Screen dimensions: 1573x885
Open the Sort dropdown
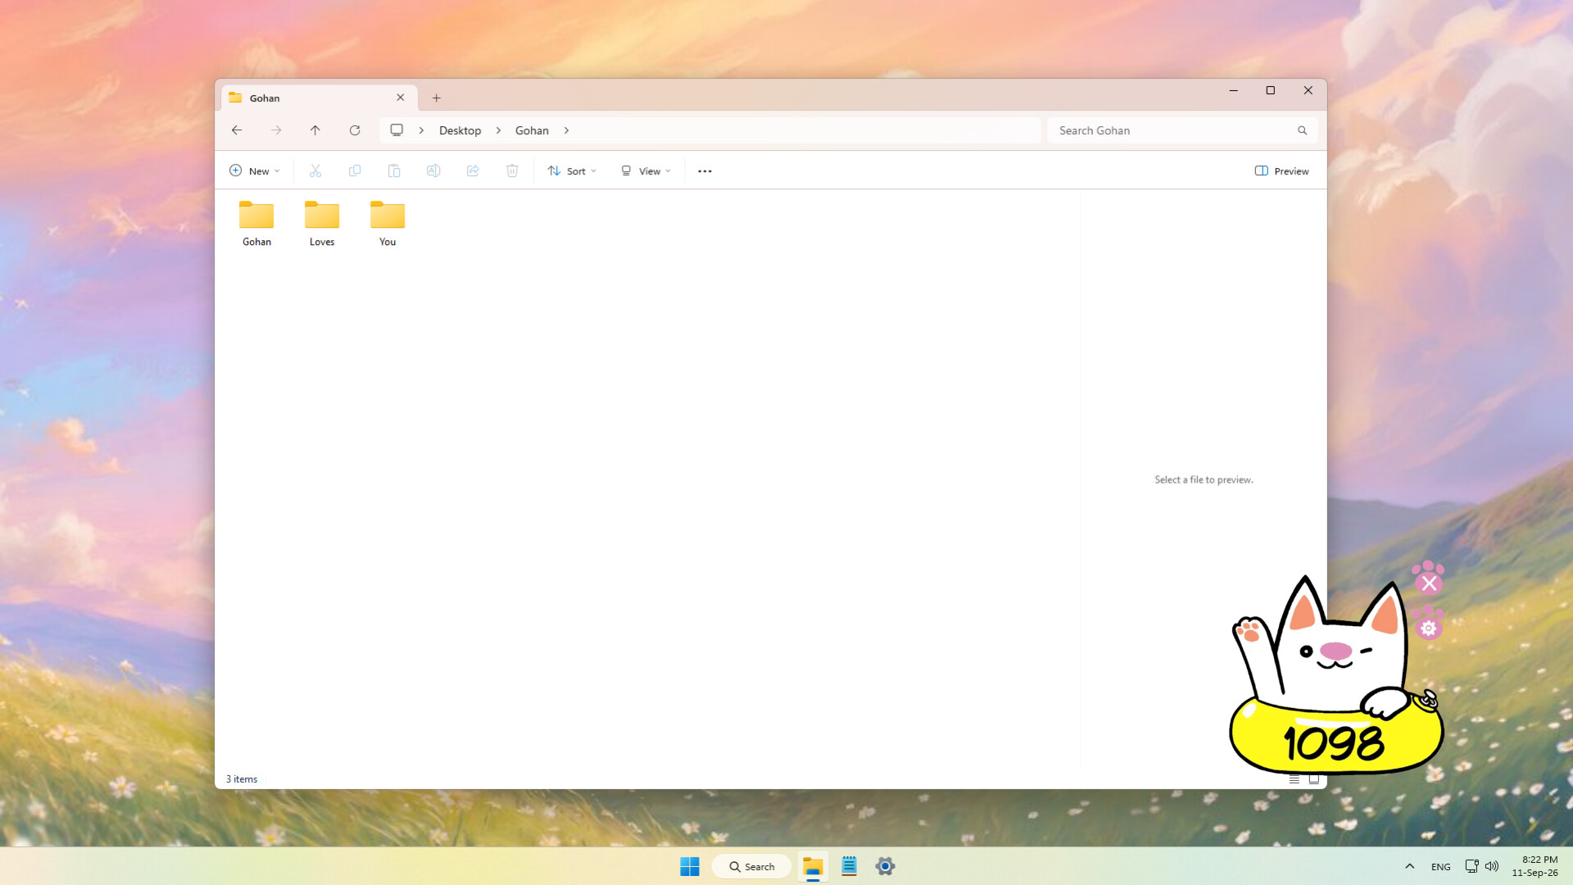tap(572, 171)
